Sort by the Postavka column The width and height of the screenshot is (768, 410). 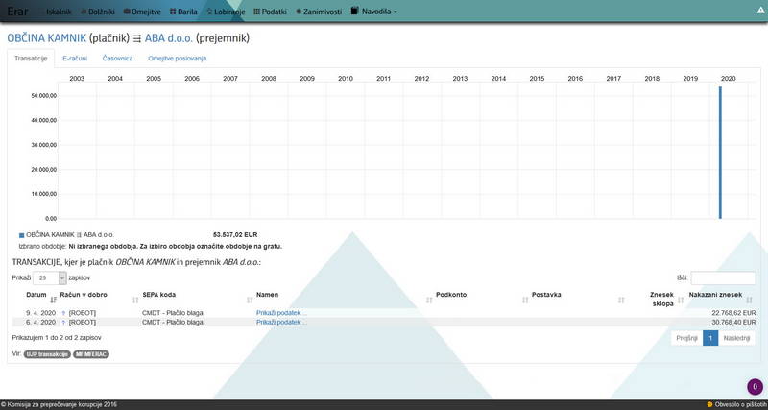(x=546, y=295)
